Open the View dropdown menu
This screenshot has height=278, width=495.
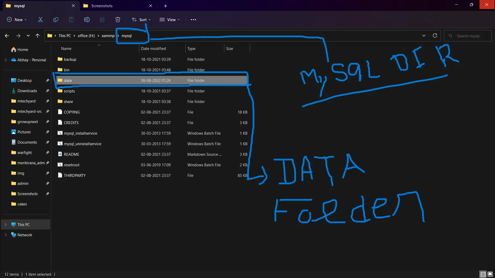(x=170, y=20)
